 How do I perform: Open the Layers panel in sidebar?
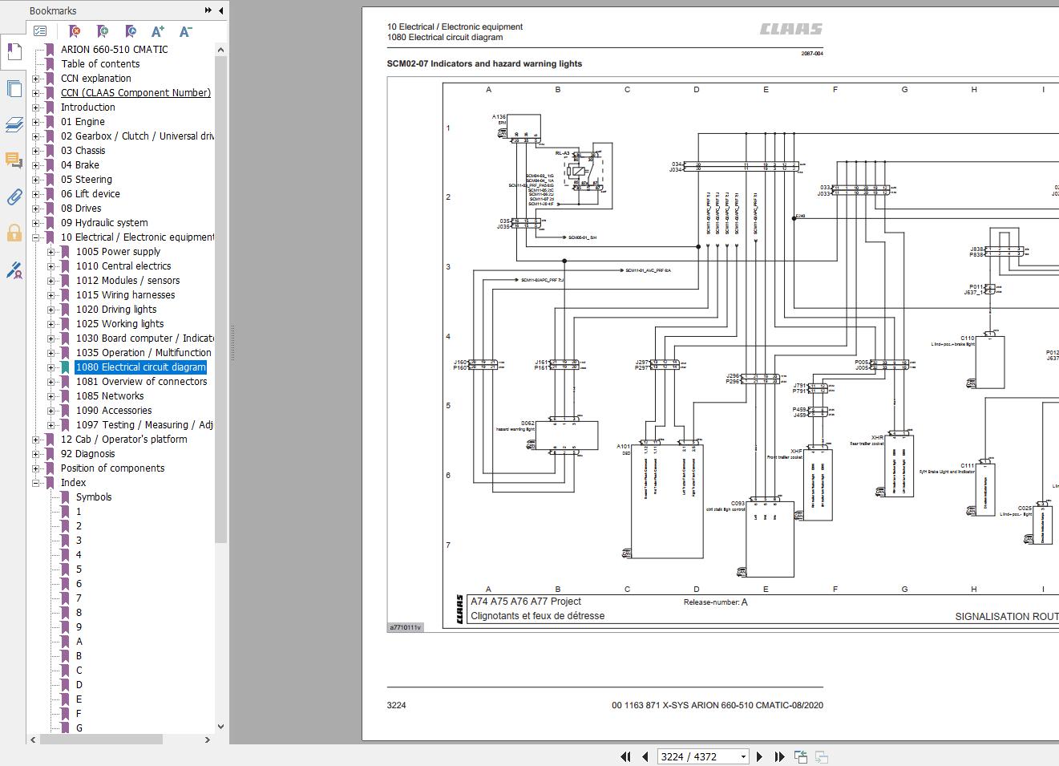[14, 124]
